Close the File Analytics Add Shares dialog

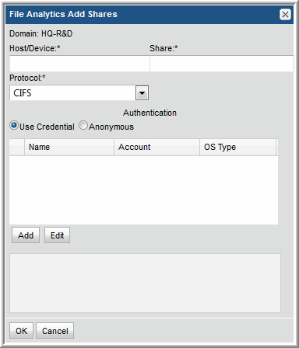pyautogui.click(x=285, y=14)
